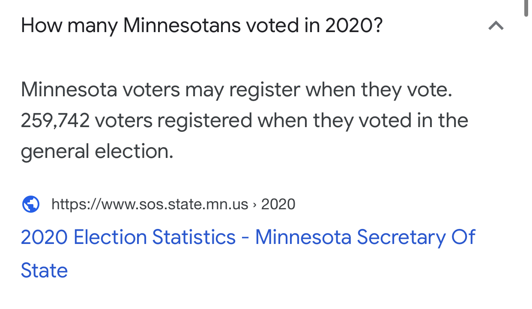This screenshot has height=309, width=532.
Task: Click "2020?" at the end of the question
Action: coord(353,26)
